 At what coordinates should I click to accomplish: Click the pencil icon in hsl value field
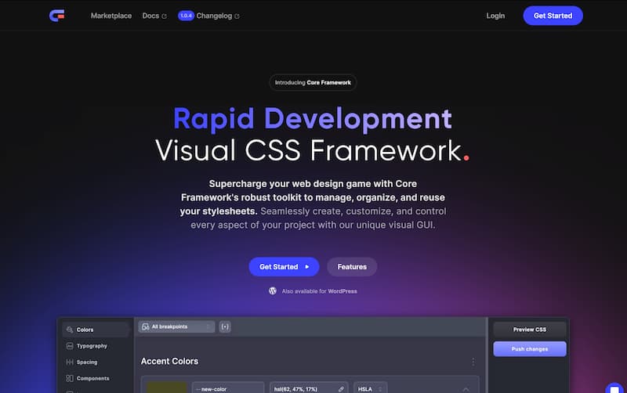pyautogui.click(x=341, y=388)
